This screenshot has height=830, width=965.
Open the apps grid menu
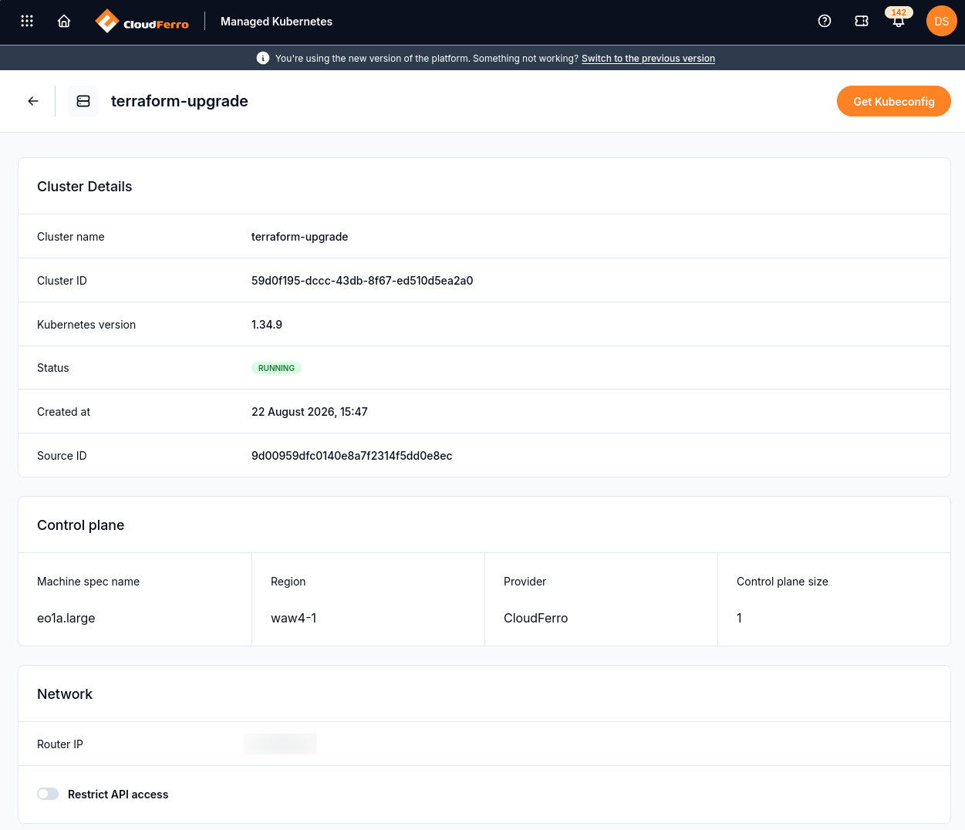[27, 22]
